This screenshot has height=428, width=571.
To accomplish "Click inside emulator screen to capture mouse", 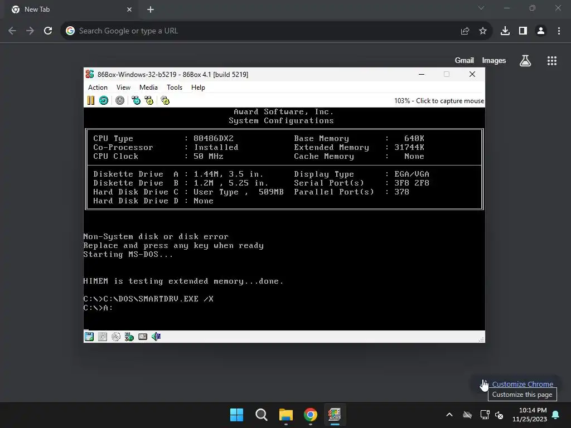I will coord(284,218).
